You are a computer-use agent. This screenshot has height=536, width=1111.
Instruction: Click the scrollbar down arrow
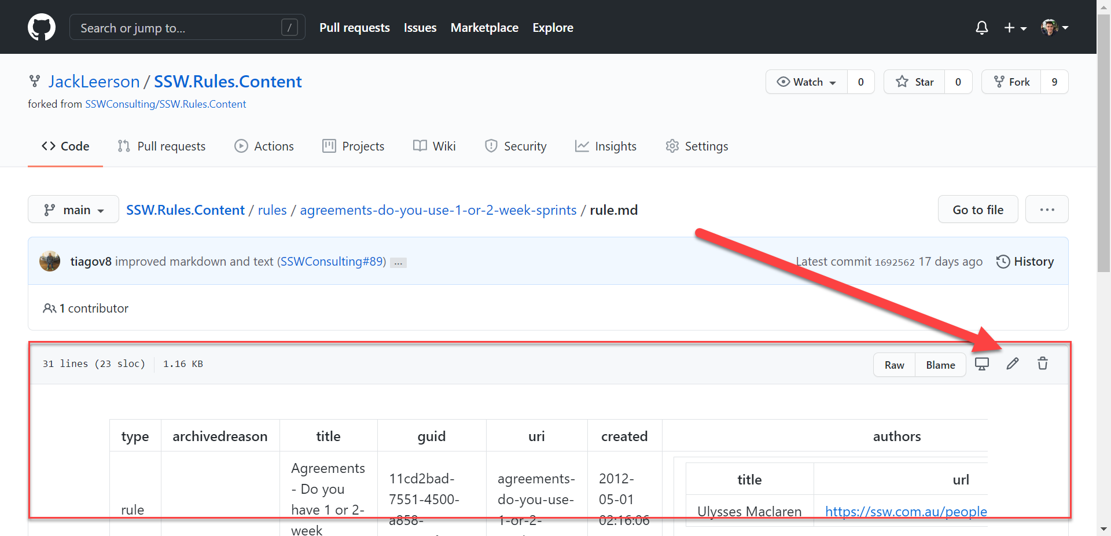point(1103,529)
